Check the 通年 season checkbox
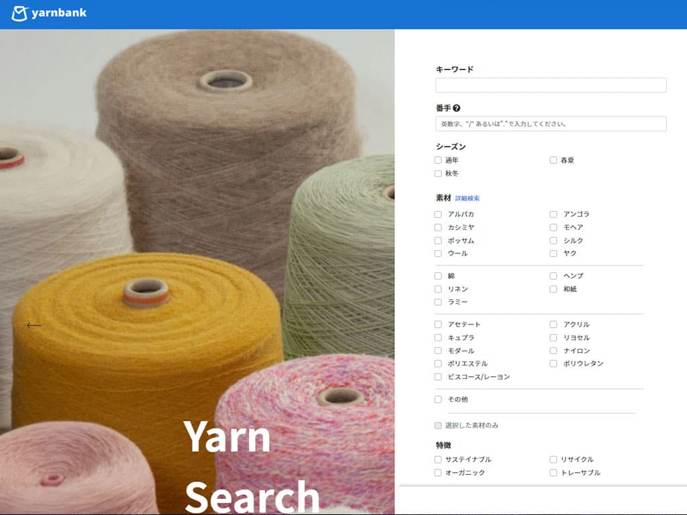This screenshot has width=687, height=515. pos(437,160)
